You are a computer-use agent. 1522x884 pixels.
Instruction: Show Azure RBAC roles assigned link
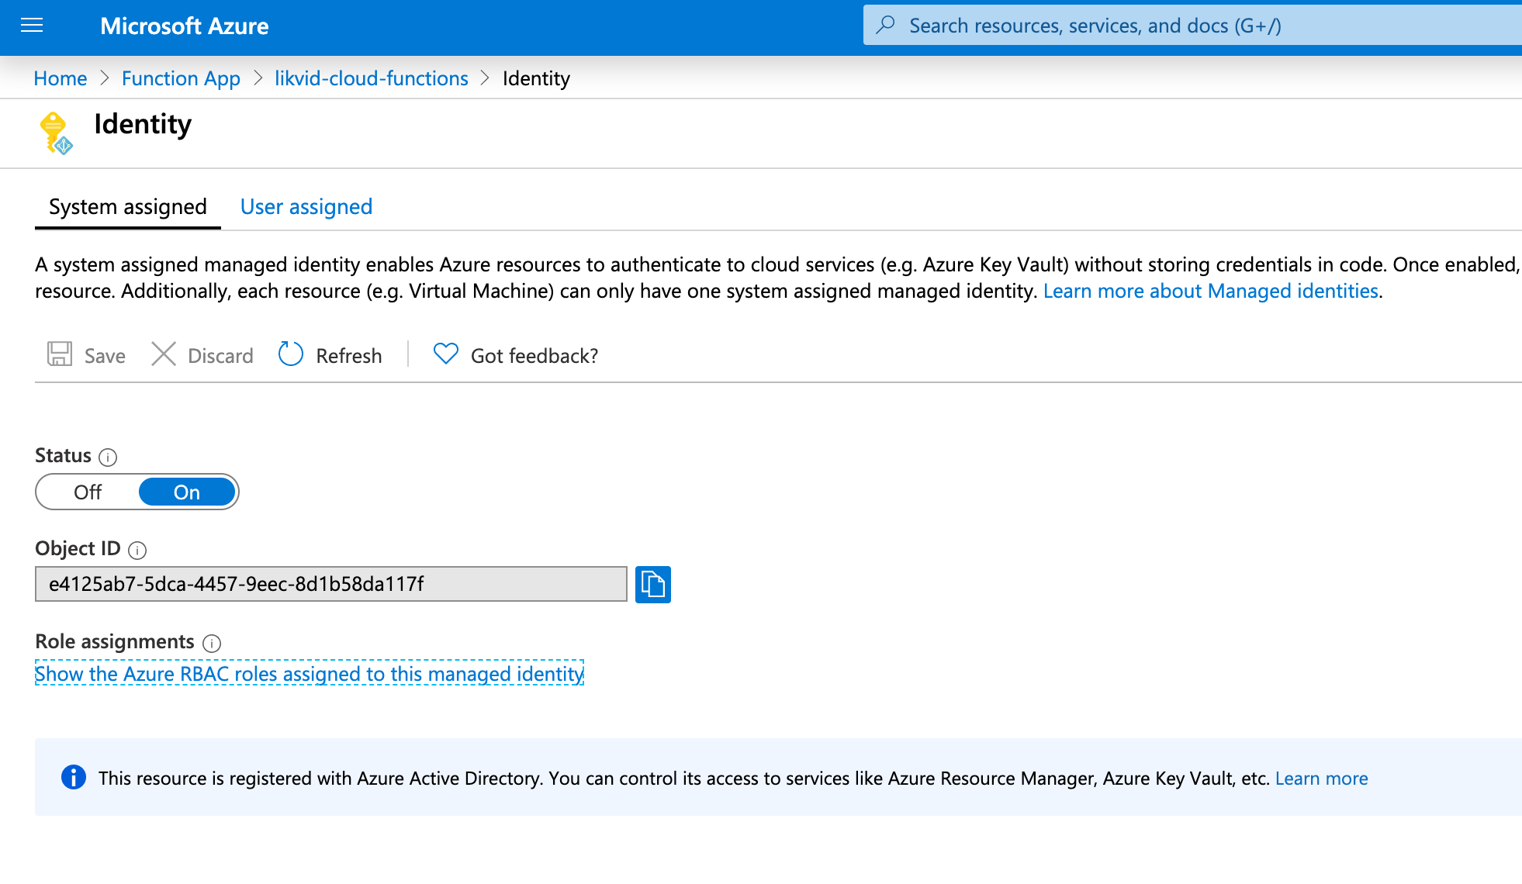(x=310, y=674)
